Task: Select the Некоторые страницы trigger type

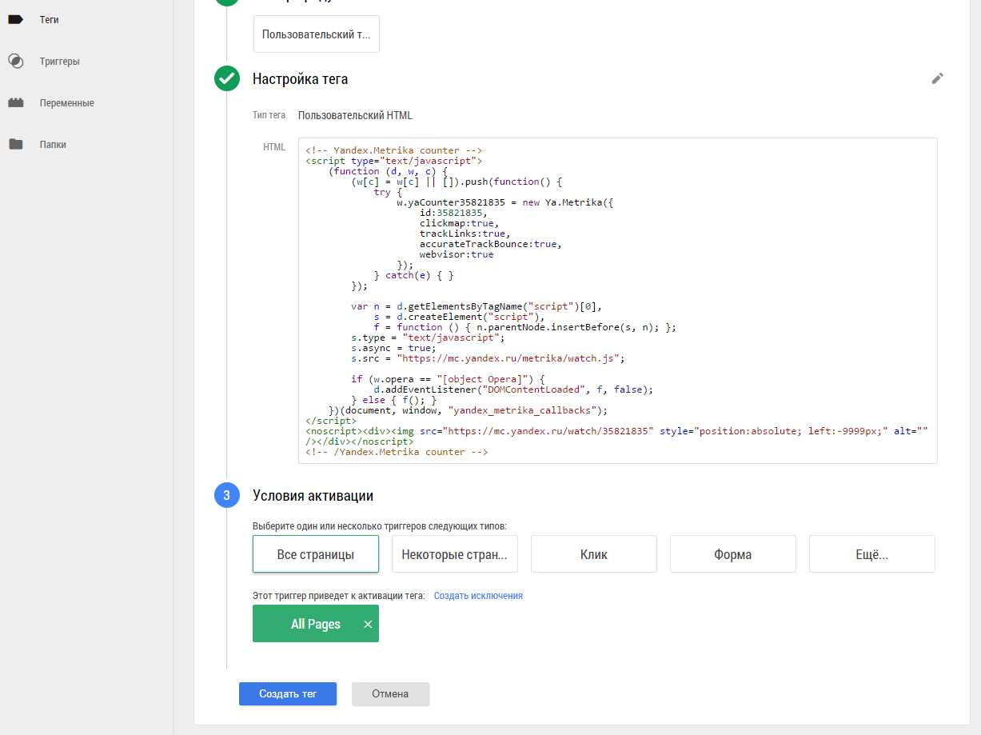Action: coord(455,554)
